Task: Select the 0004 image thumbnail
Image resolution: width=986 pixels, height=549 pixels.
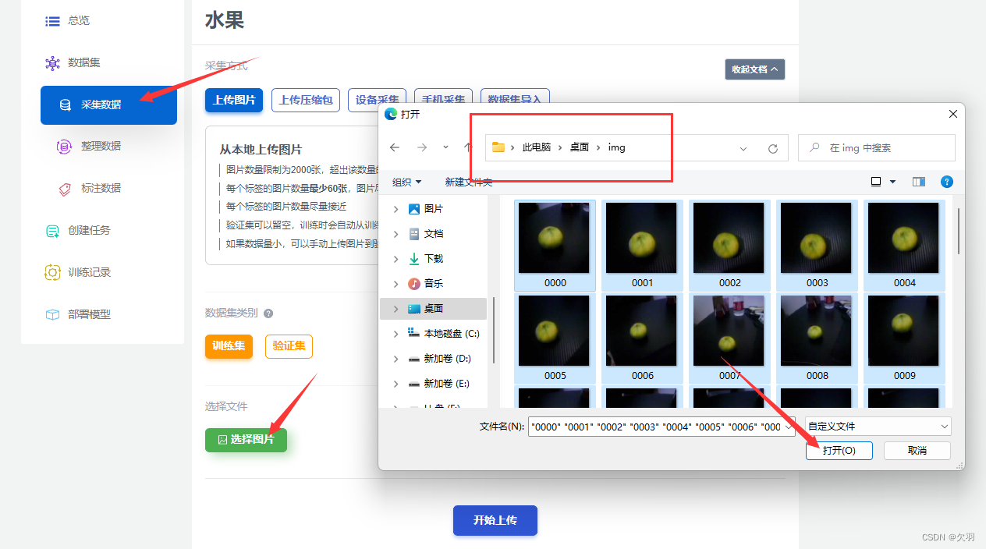Action: point(905,245)
